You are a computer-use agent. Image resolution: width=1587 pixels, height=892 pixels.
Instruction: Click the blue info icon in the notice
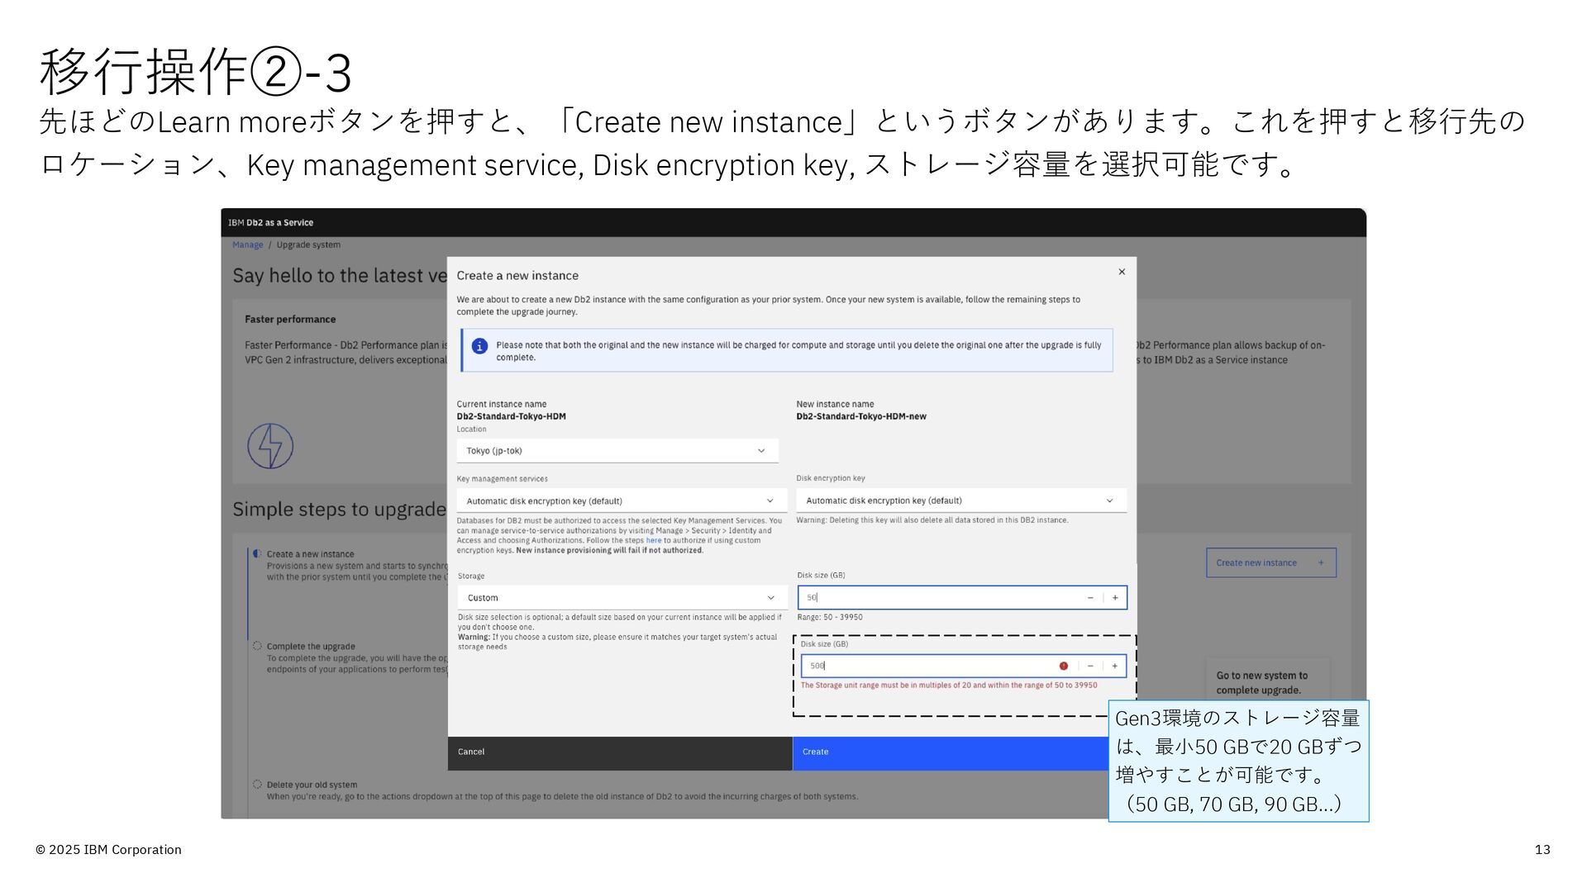pyautogui.click(x=479, y=346)
